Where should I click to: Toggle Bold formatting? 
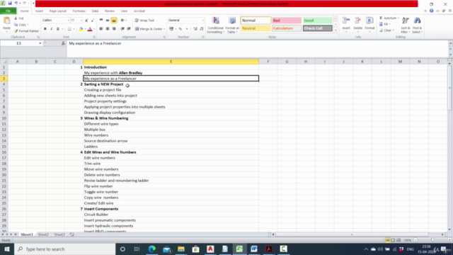pyautogui.click(x=45, y=29)
